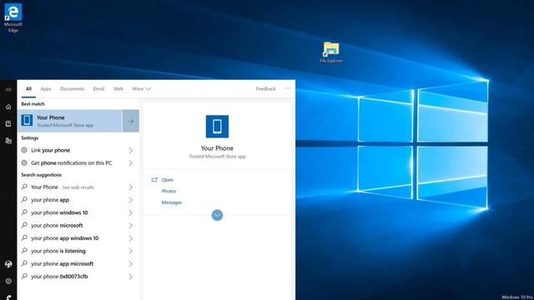The height and width of the screenshot is (300, 534).
Task: Open the notebook icon in search sidebar
Action: click(x=8, y=124)
